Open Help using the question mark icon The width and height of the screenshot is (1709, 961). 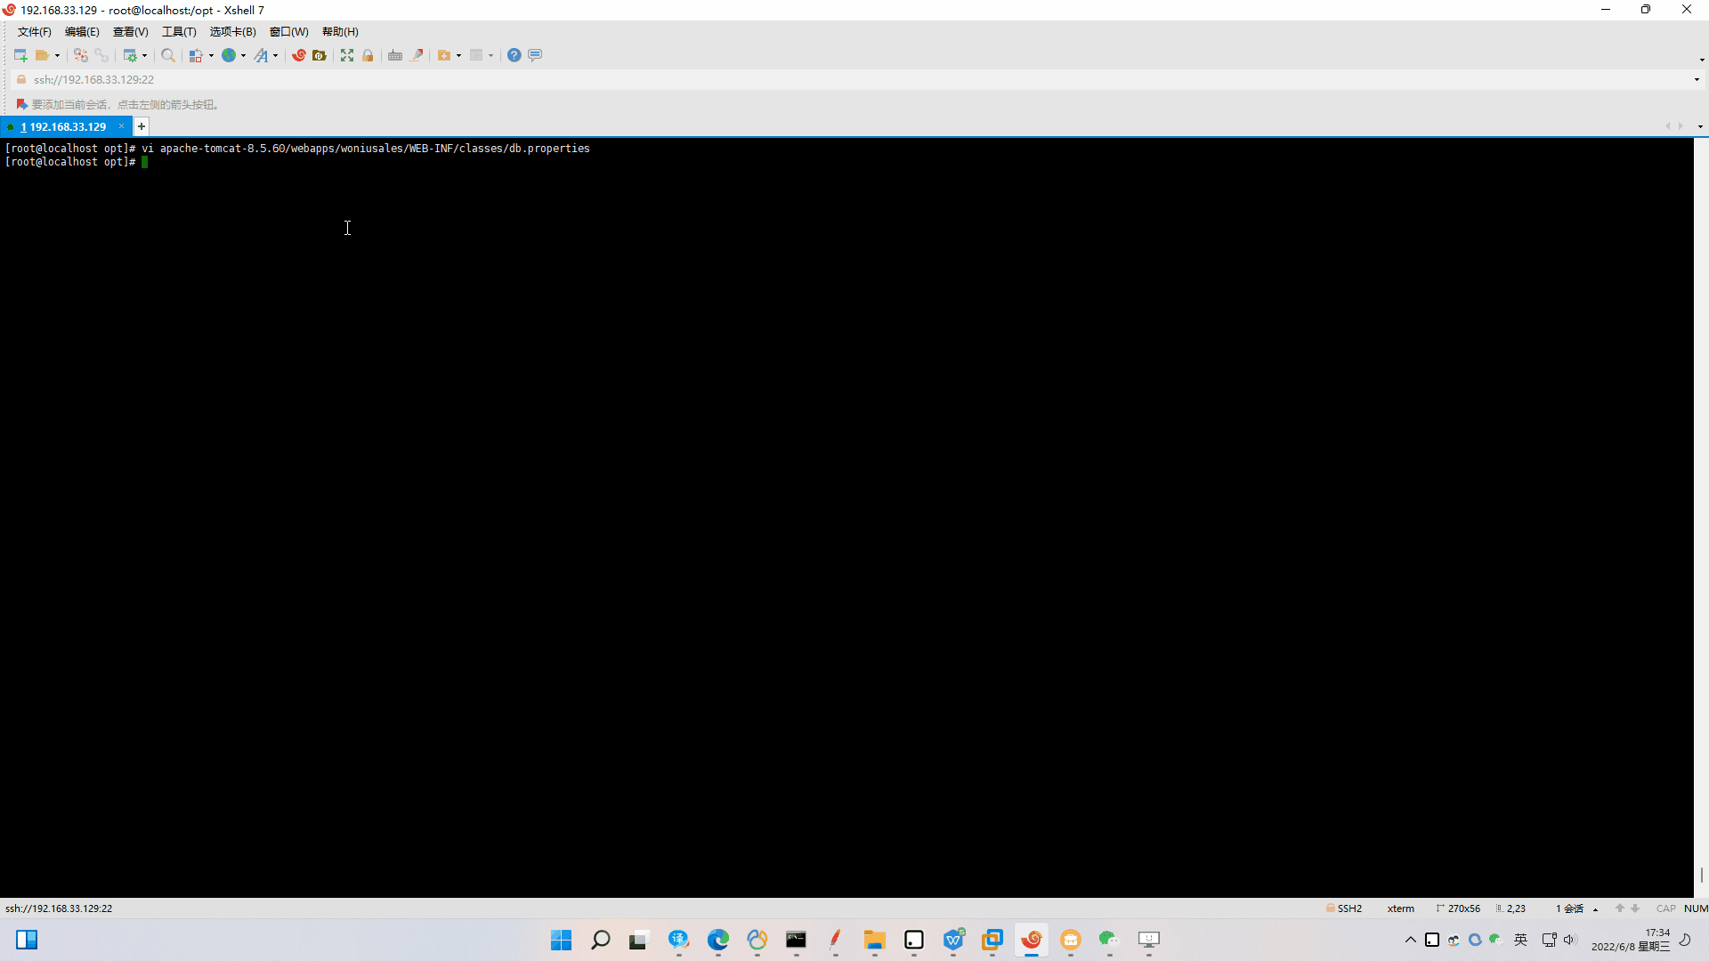point(514,55)
